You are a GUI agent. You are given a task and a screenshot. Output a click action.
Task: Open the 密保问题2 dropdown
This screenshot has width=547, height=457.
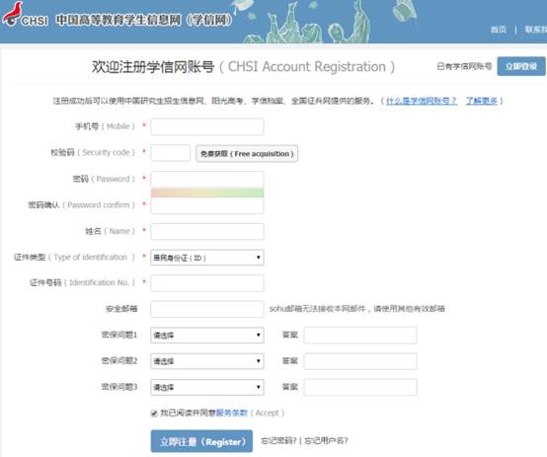pos(207,361)
